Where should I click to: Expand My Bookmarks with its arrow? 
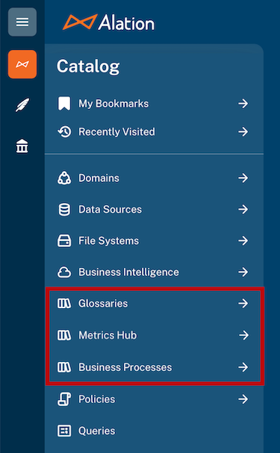click(243, 104)
